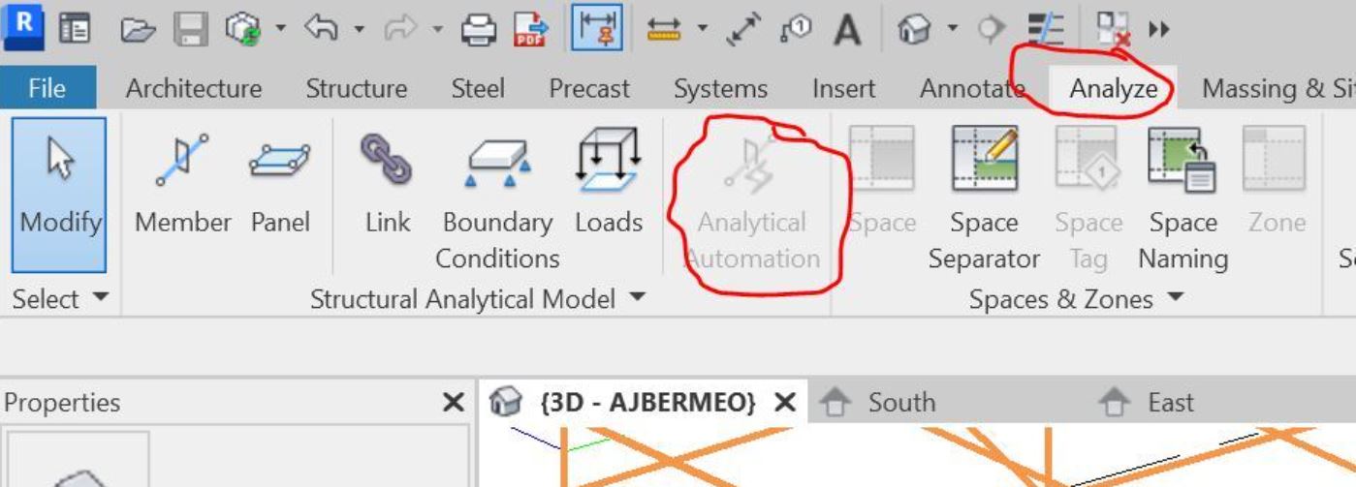This screenshot has width=1356, height=487.
Task: Expand the Quick Access Toolbar overflow arrows
Action: 1158,30
